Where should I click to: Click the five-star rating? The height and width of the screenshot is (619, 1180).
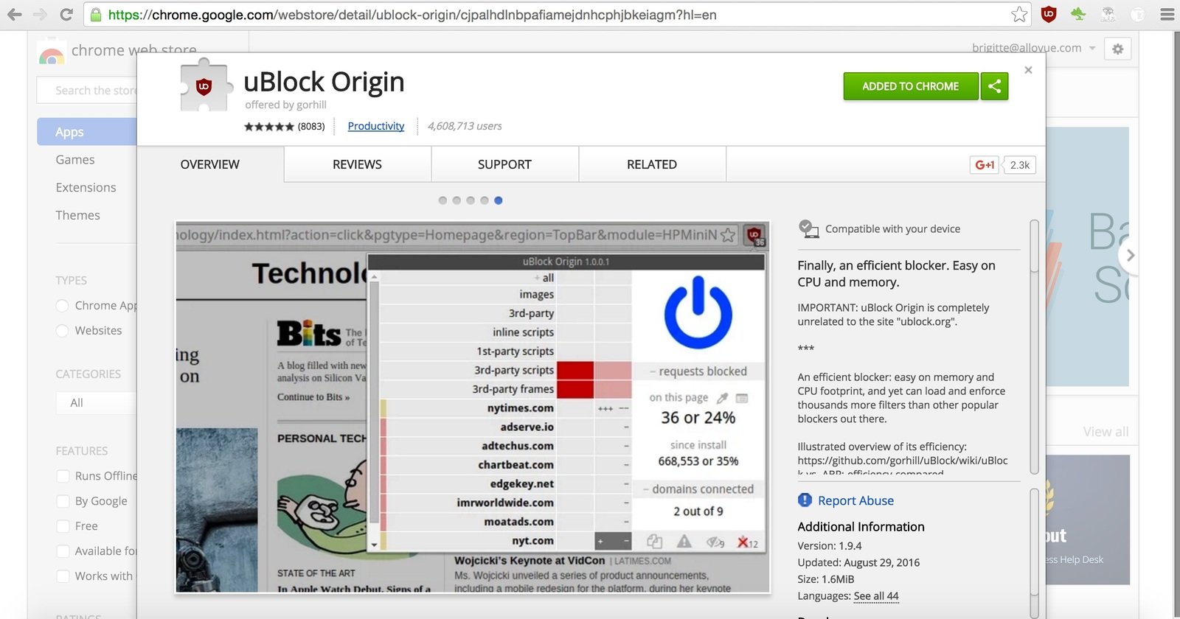coord(268,127)
